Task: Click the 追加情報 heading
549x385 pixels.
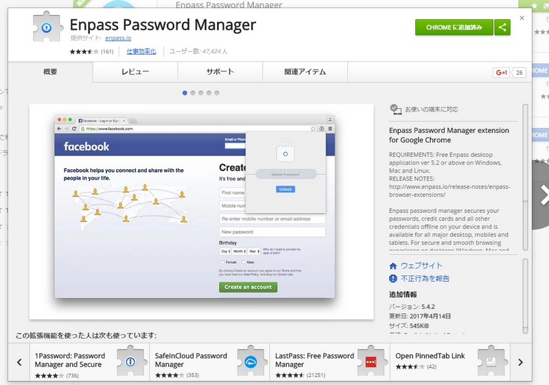Action: pyautogui.click(x=403, y=295)
